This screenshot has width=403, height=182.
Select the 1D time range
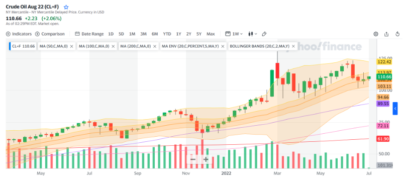(111, 34)
